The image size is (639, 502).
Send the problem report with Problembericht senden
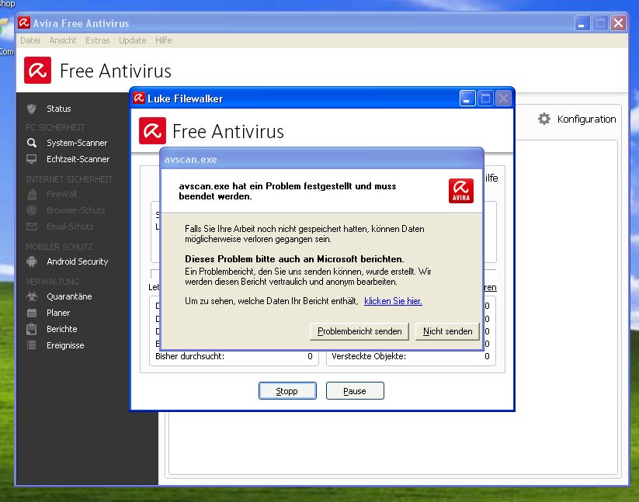click(359, 331)
